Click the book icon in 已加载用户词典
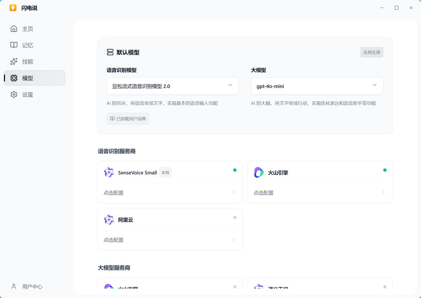 [112, 119]
